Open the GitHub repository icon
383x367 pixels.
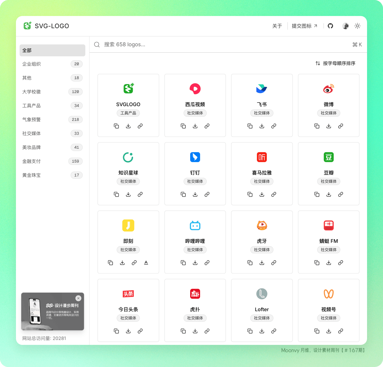click(330, 26)
